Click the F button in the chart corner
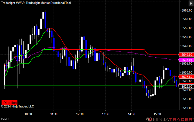The width and height of the screenshot is (194, 122). [191, 3]
